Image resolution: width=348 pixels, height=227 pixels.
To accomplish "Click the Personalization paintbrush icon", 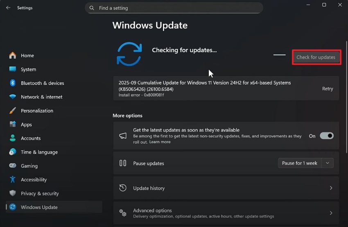I will pos(13,110).
